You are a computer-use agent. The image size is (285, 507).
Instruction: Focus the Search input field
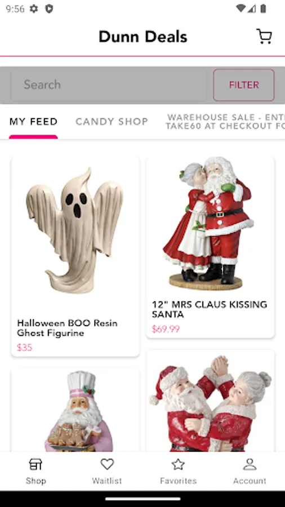click(109, 84)
